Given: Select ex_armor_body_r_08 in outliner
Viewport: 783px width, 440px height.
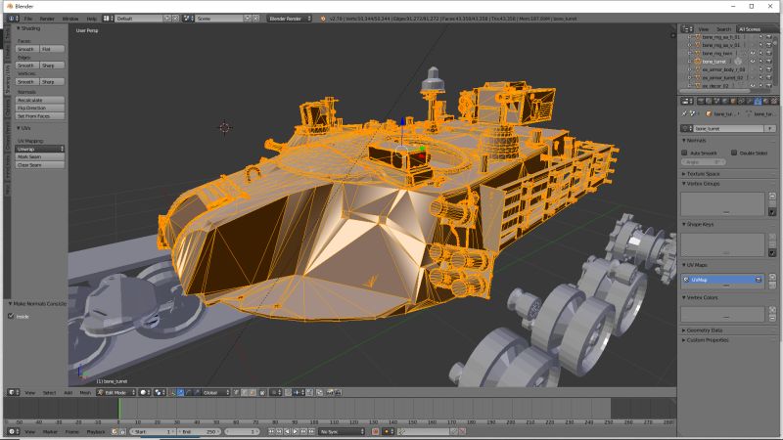Looking at the screenshot, I should (x=723, y=69).
